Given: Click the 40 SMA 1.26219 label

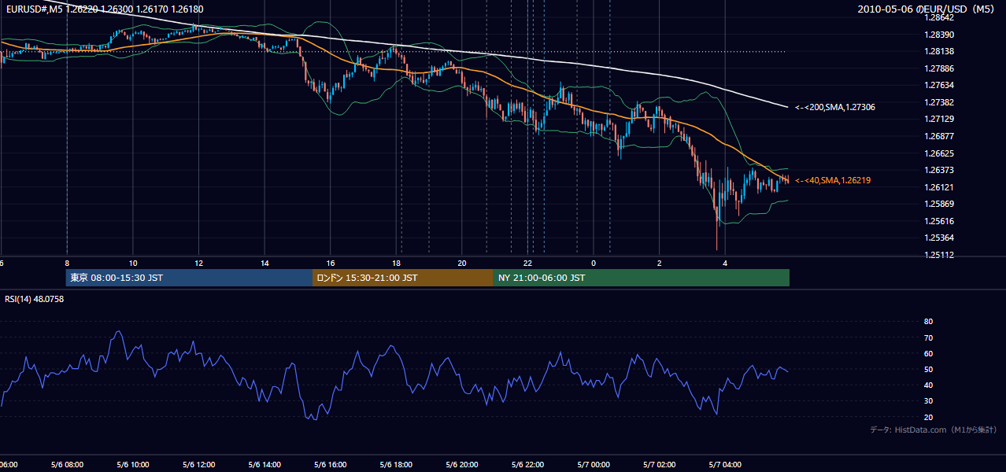Looking at the screenshot, I should click(832, 180).
